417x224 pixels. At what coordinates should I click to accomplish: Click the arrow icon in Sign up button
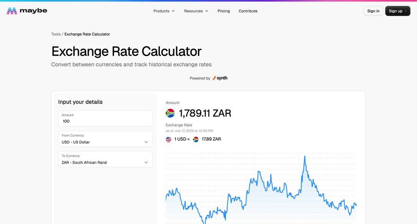point(405,11)
